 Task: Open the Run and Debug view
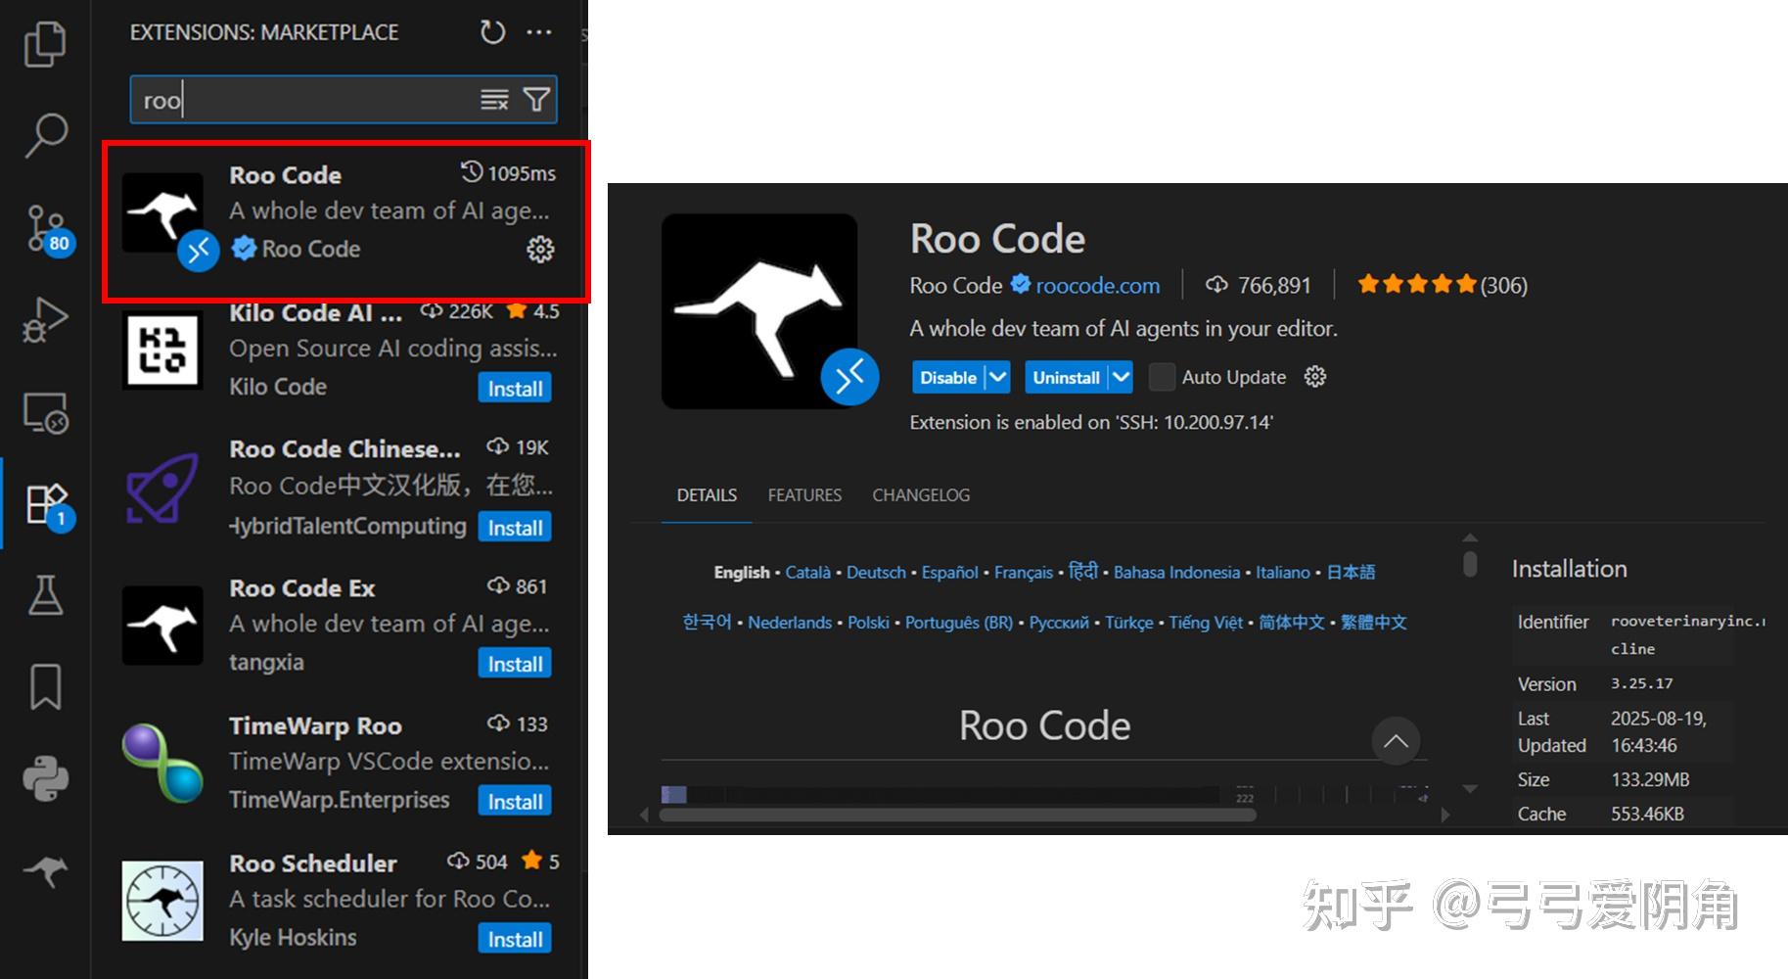pos(45,319)
